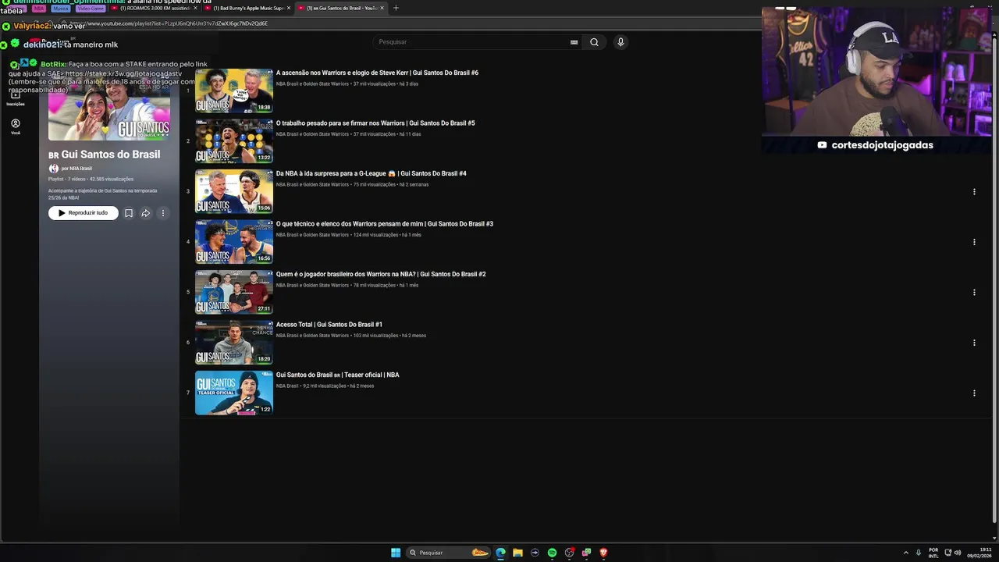The width and height of the screenshot is (999, 562).
Task: Open the circular arrow app in taskbar
Action: point(535,553)
